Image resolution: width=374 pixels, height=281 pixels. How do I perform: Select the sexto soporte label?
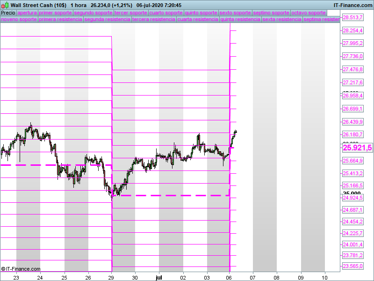coord(235,13)
